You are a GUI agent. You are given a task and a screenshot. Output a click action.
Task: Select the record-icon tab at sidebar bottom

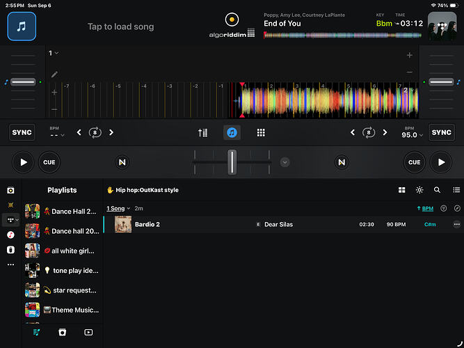point(62,332)
